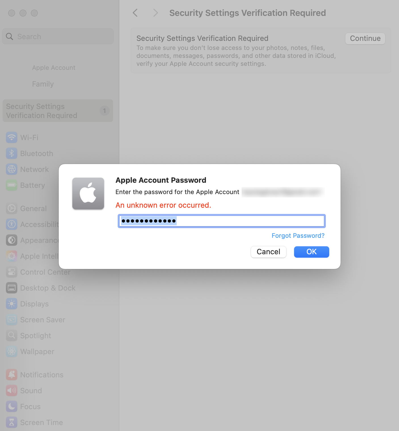Click the Wi-Fi icon in sidebar
The image size is (399, 431).
[x=12, y=138]
